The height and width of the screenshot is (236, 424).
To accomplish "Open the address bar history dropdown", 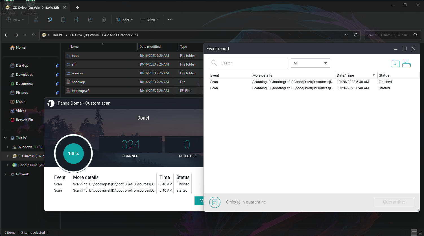I will click(346, 35).
